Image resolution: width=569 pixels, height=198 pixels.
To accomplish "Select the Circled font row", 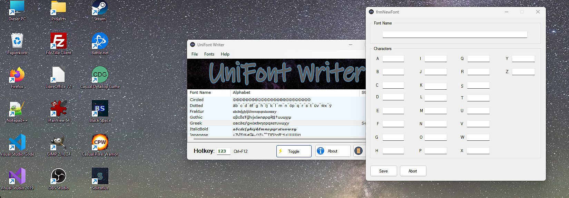I will (x=276, y=100).
